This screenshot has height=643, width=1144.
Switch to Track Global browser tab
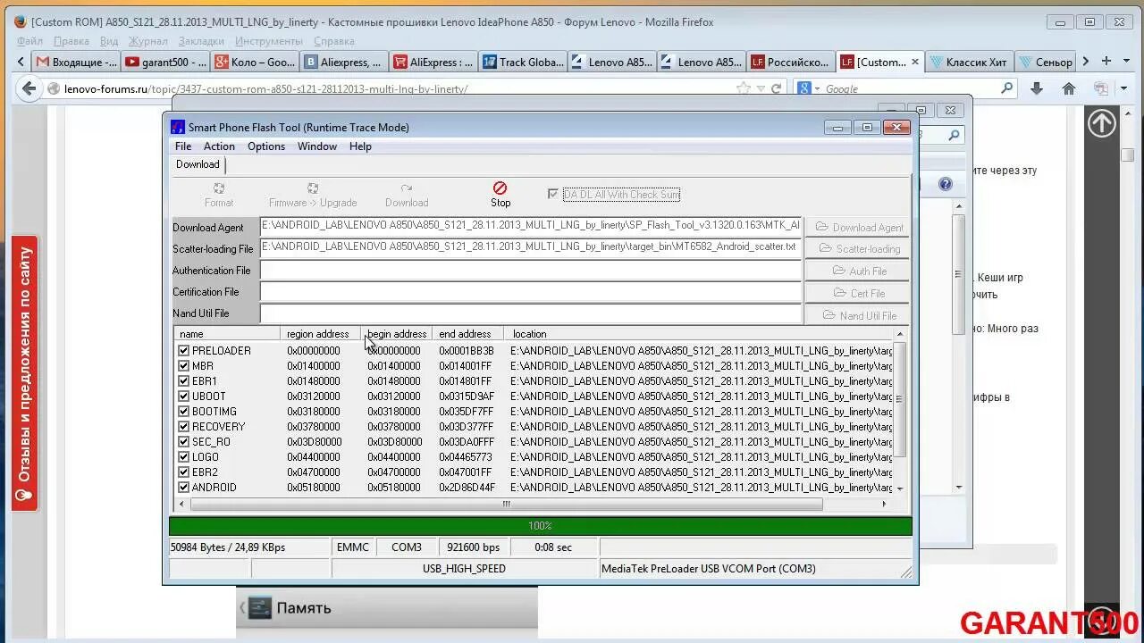point(523,63)
